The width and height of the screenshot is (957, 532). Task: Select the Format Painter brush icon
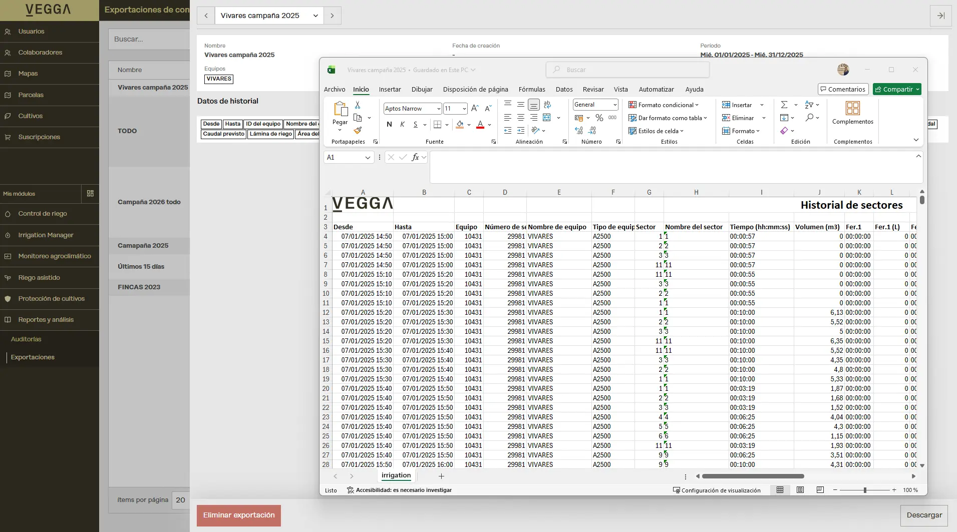point(358,131)
